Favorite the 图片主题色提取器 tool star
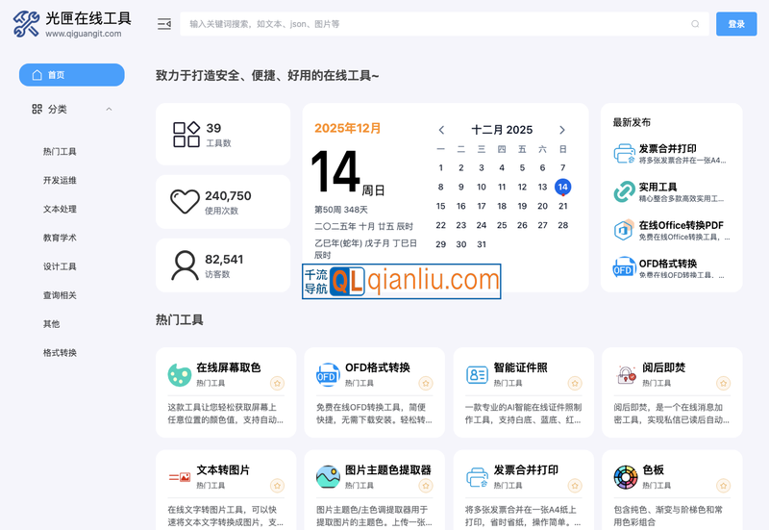The image size is (769, 530). coord(426,486)
